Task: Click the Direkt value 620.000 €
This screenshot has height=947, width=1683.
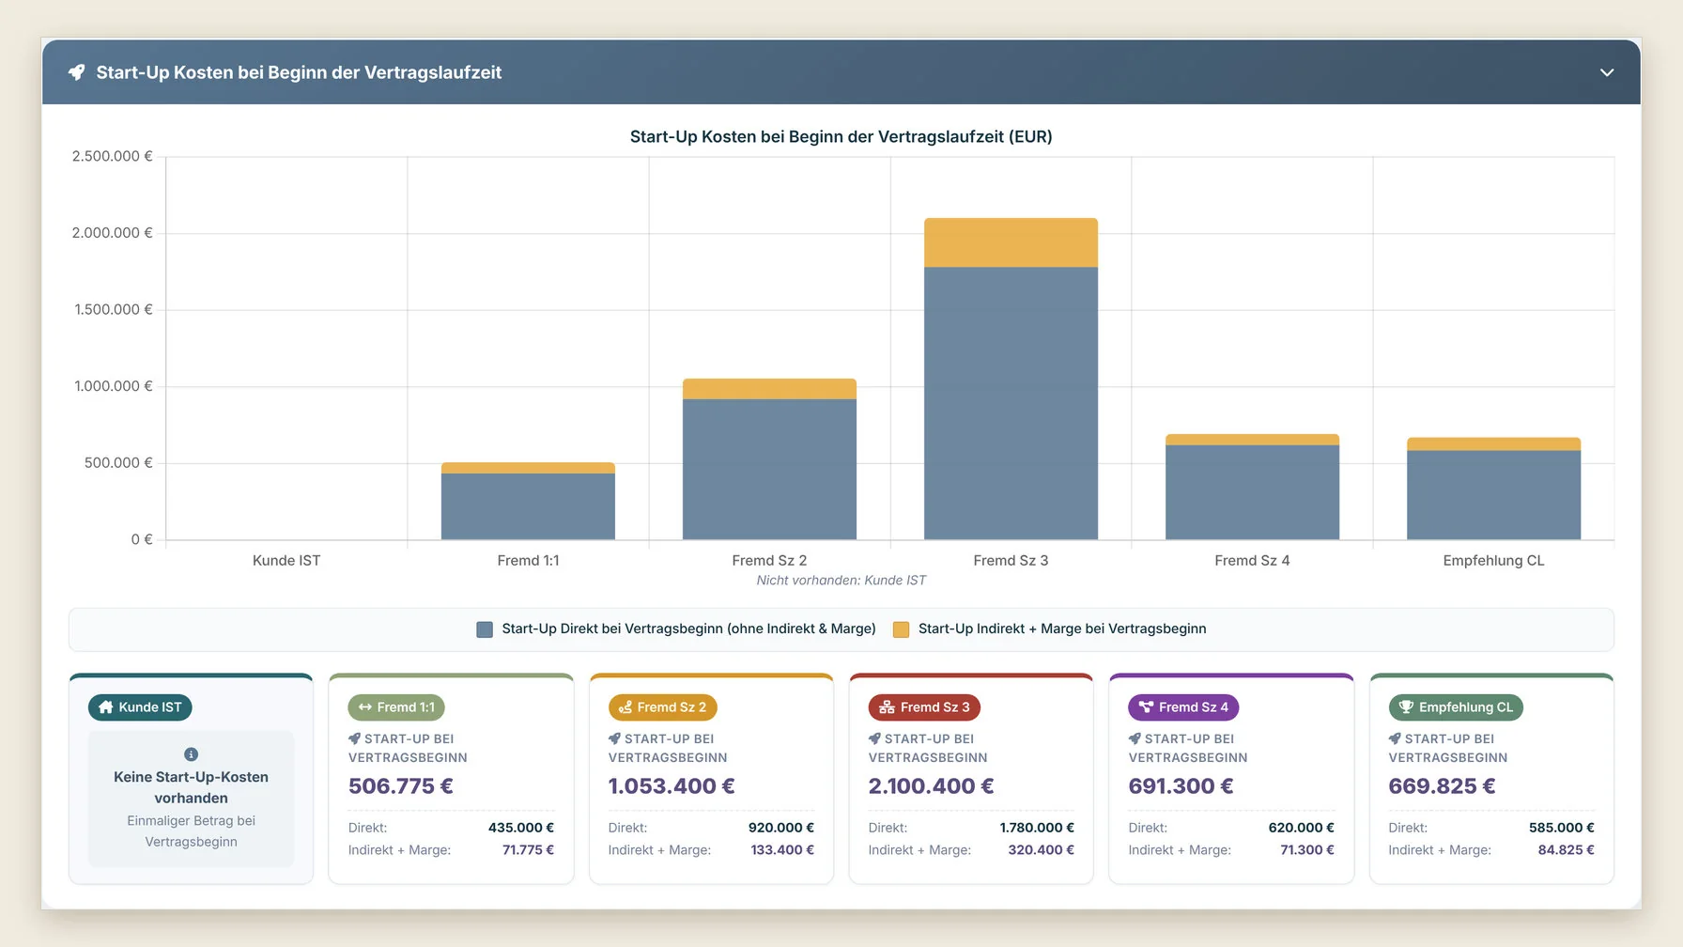Action: 1301,828
